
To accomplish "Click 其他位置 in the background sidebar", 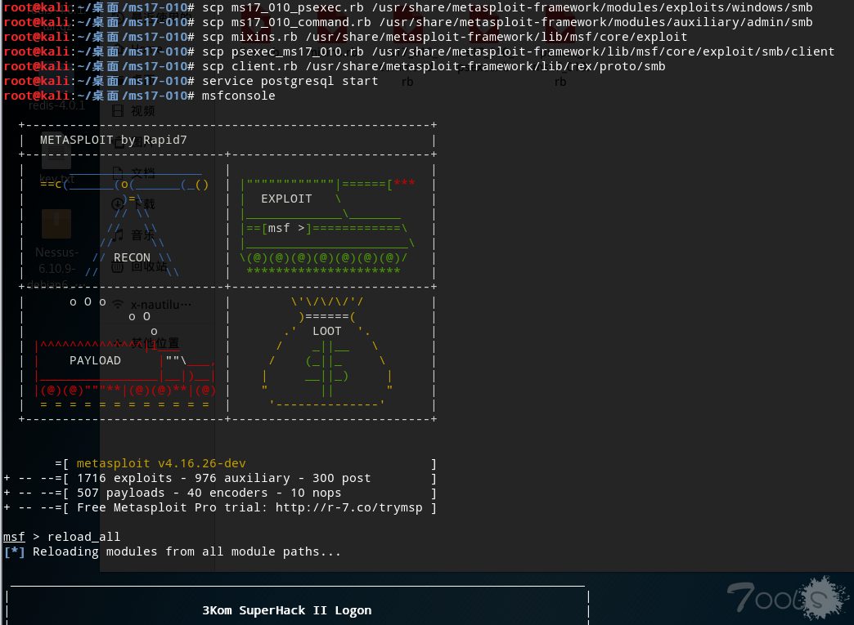I will pyautogui.click(x=155, y=343).
